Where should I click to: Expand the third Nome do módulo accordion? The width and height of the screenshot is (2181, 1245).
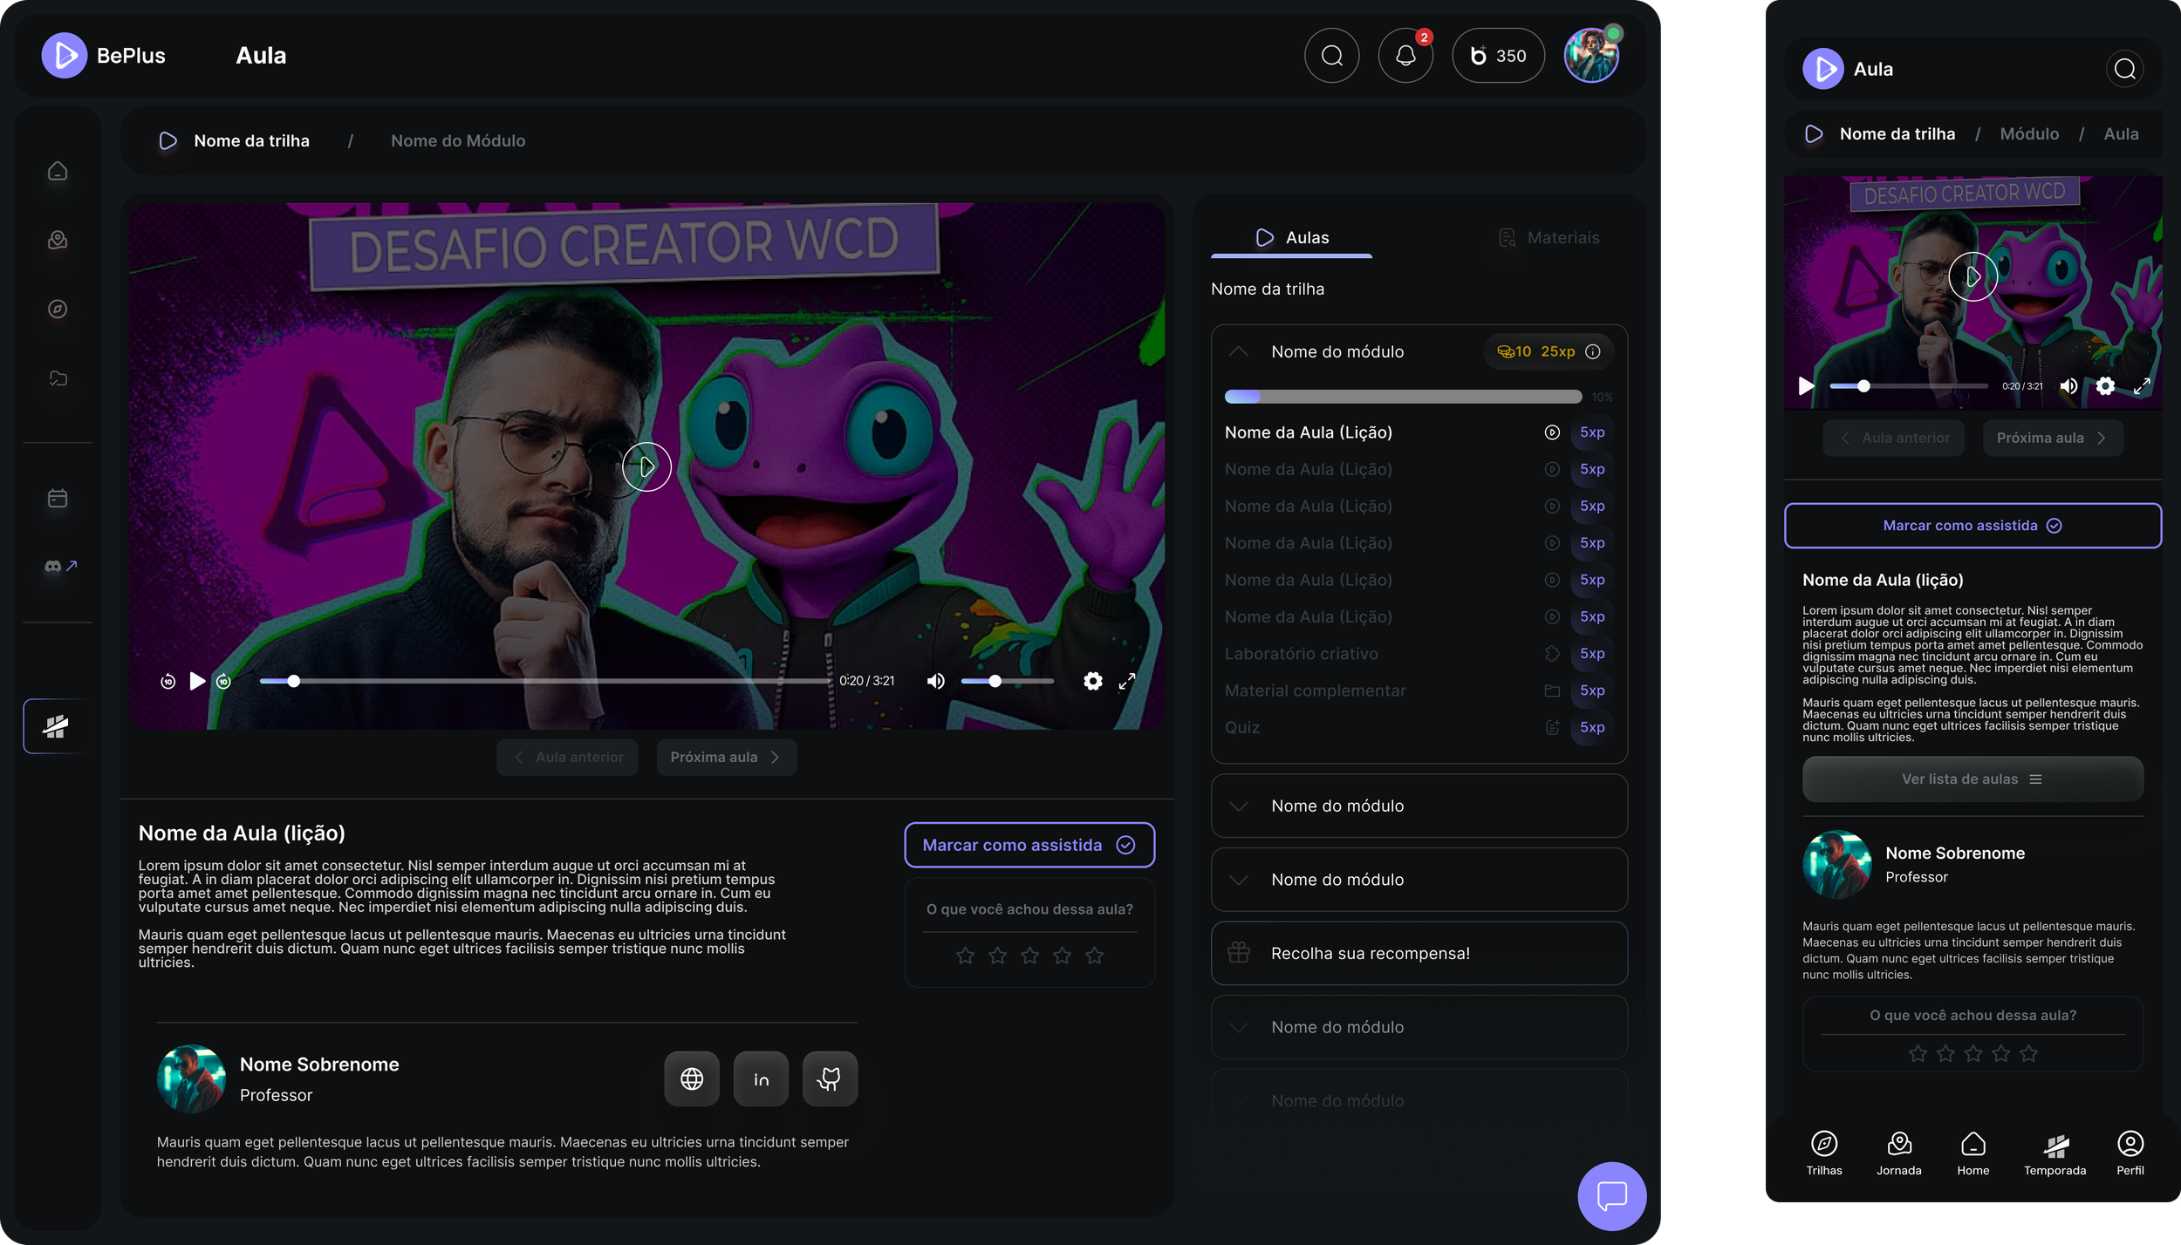[1419, 880]
